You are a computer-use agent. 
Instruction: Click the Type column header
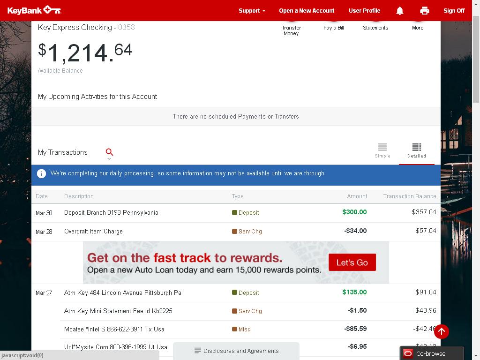click(x=238, y=196)
